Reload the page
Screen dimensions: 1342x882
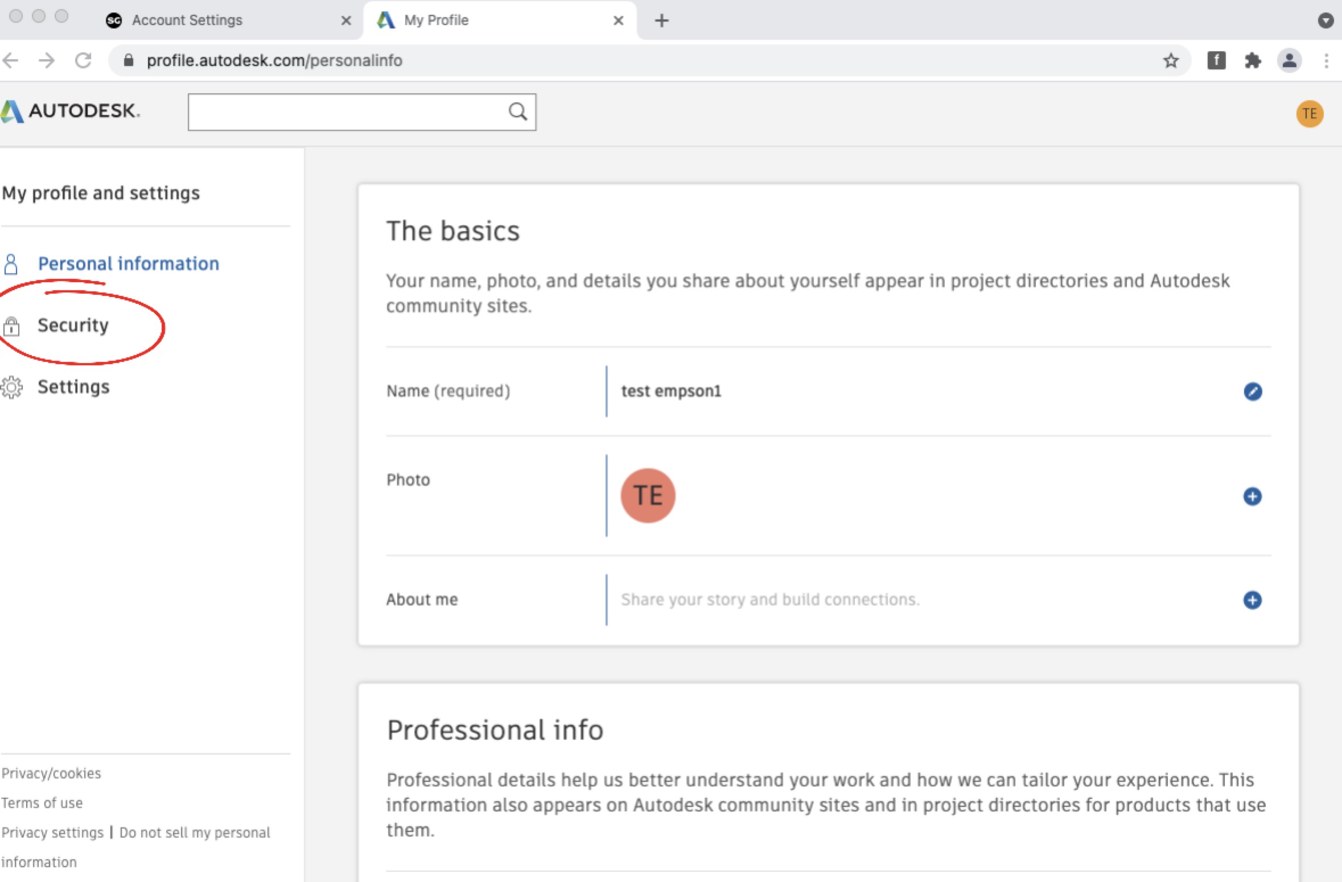point(83,60)
